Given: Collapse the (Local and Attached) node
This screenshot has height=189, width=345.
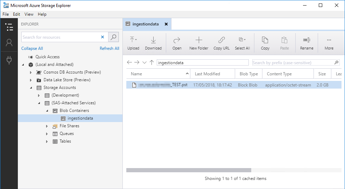Looking at the screenshot, I should point(23,65).
